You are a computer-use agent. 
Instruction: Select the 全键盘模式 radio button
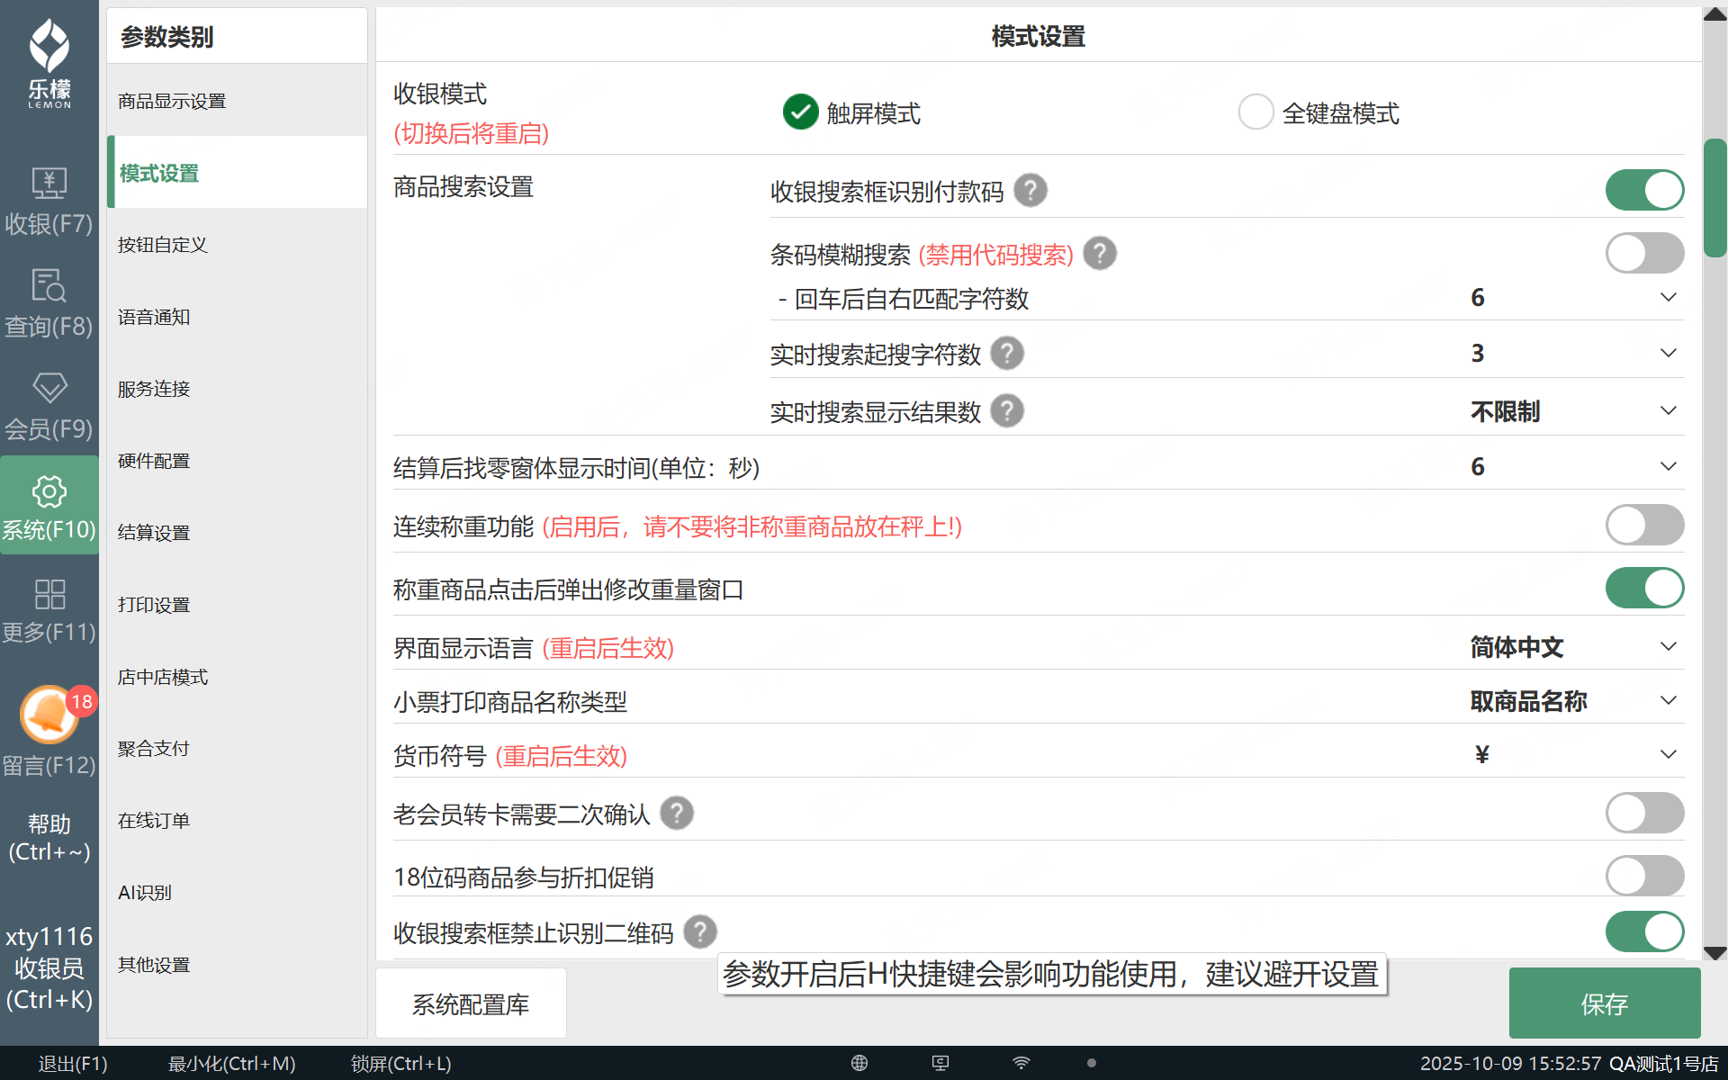pos(1255,112)
